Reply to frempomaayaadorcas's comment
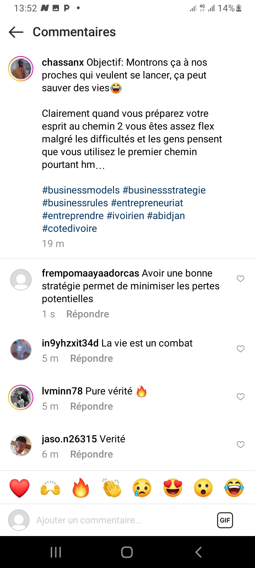The width and height of the screenshot is (255, 568). pos(87,314)
